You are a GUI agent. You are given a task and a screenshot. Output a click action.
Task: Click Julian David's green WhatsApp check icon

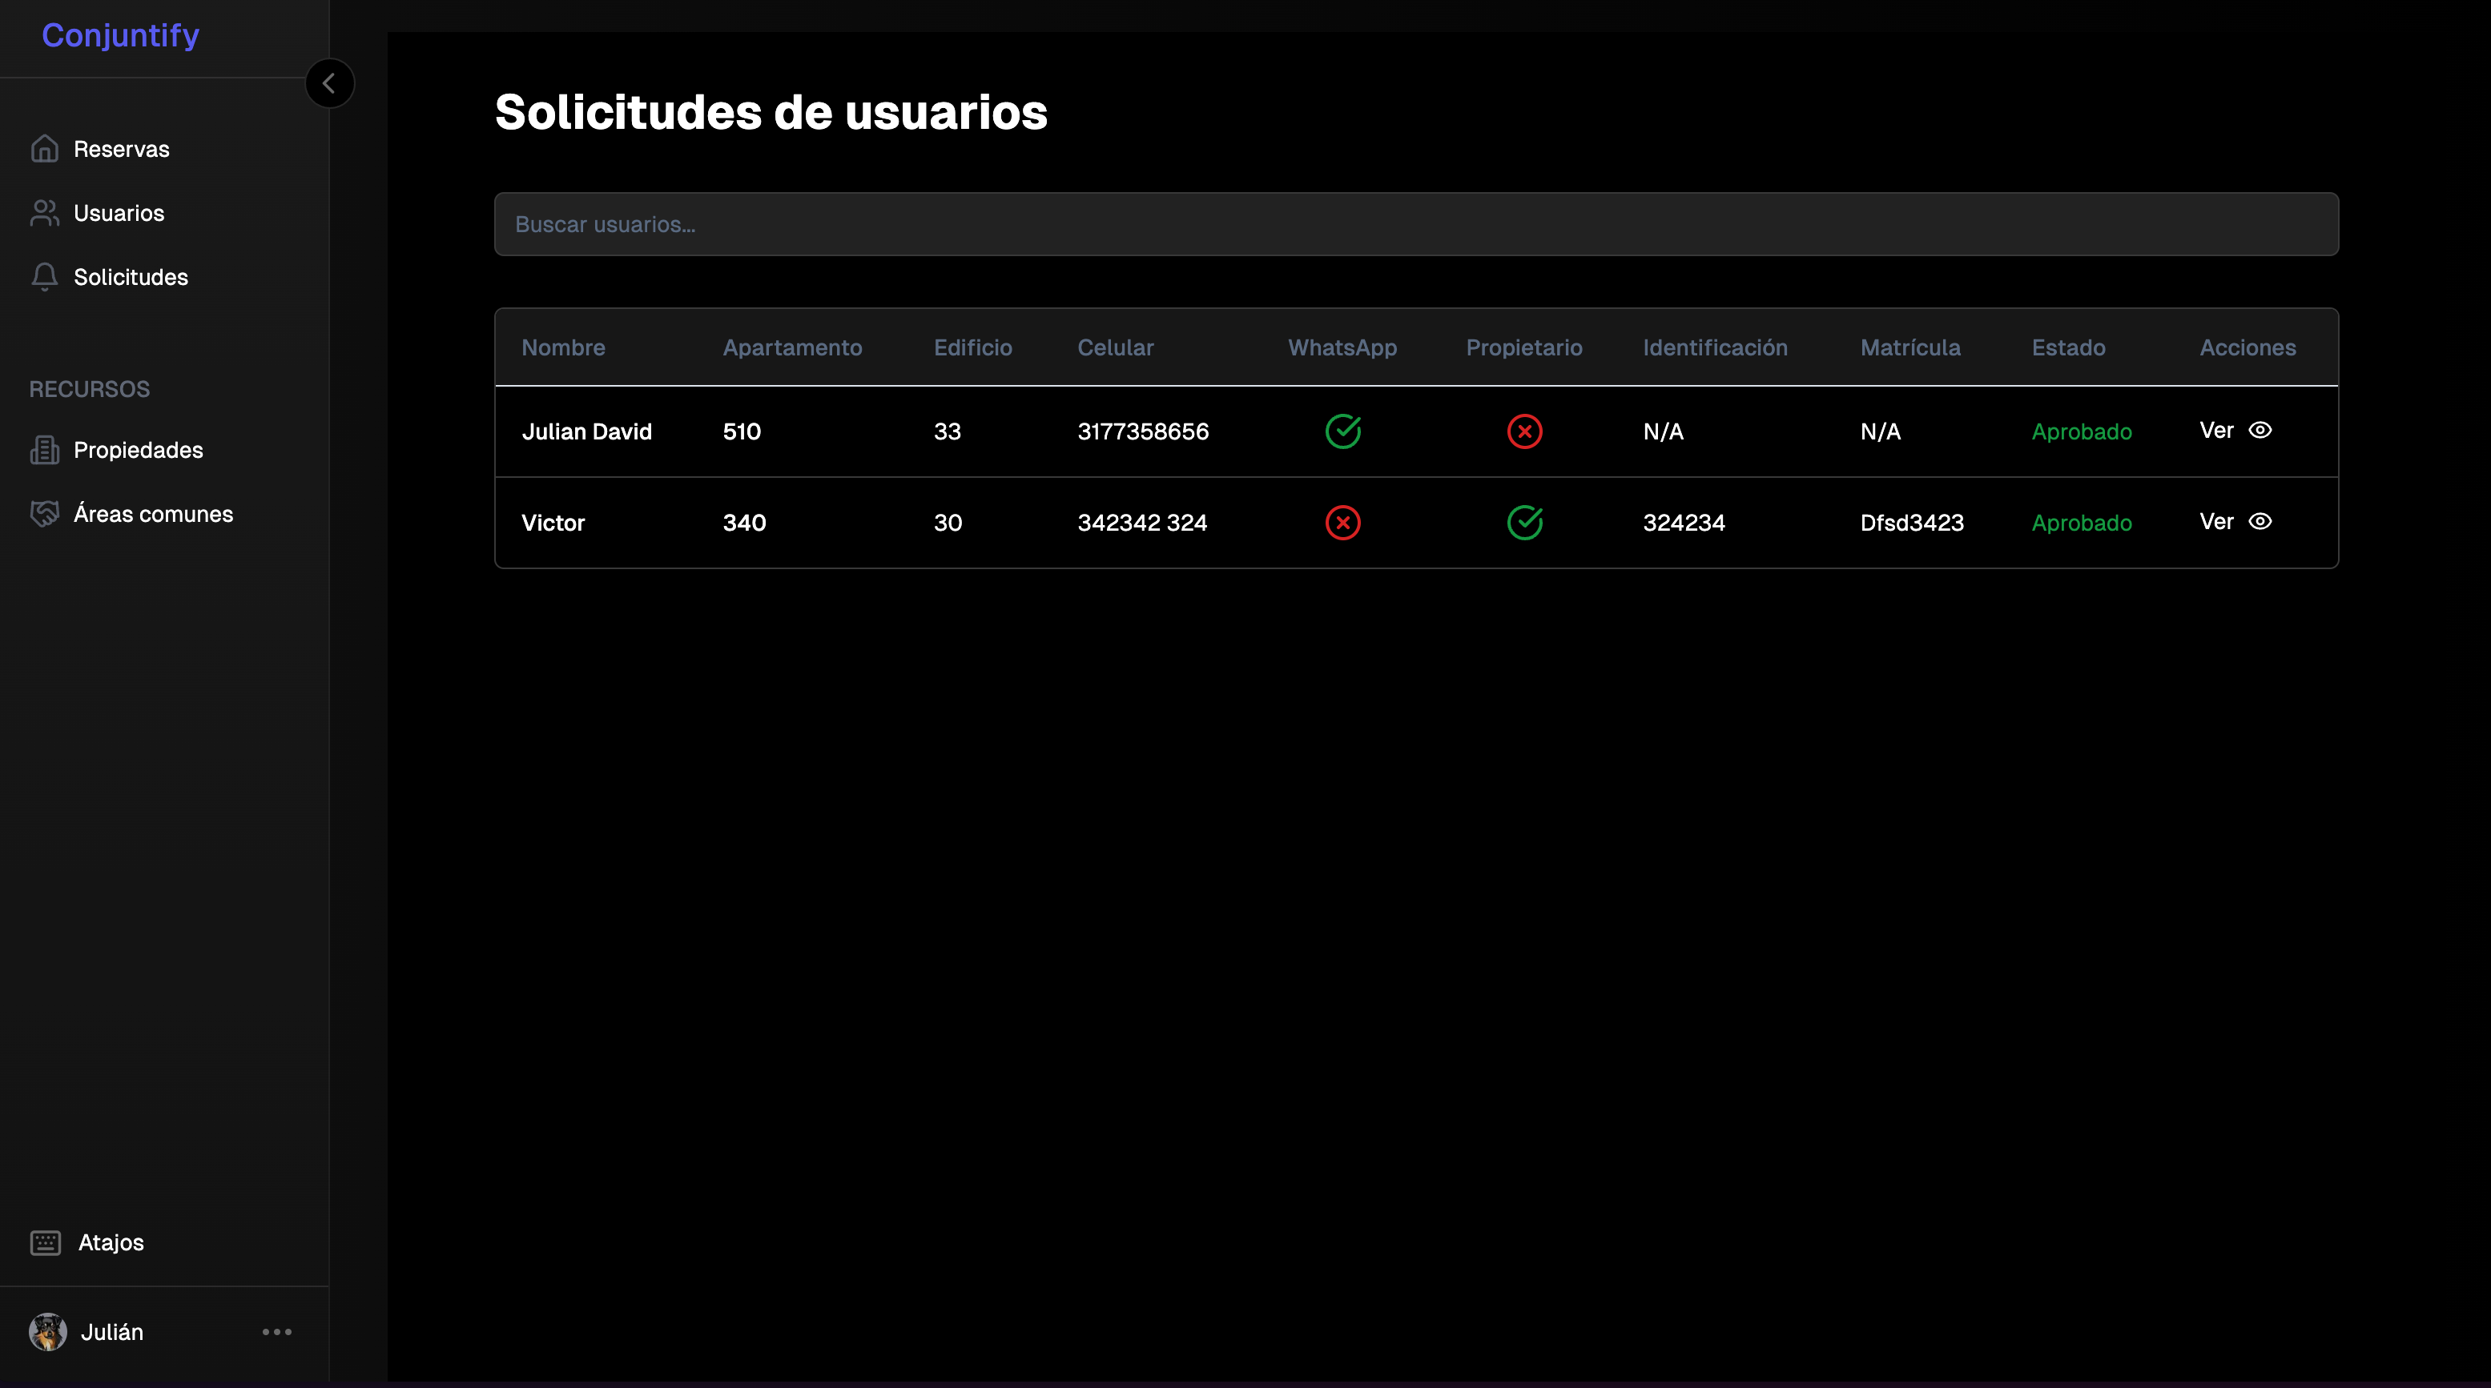[1342, 431]
